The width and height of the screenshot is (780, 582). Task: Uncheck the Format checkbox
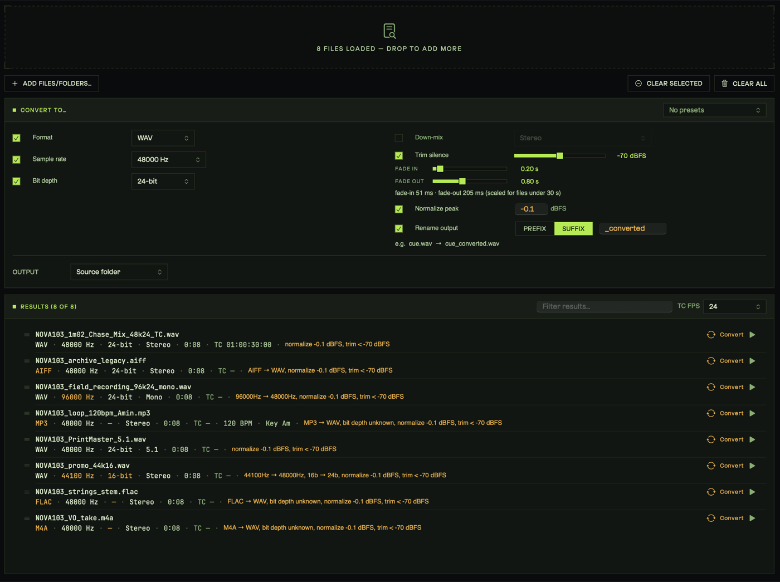(17, 138)
